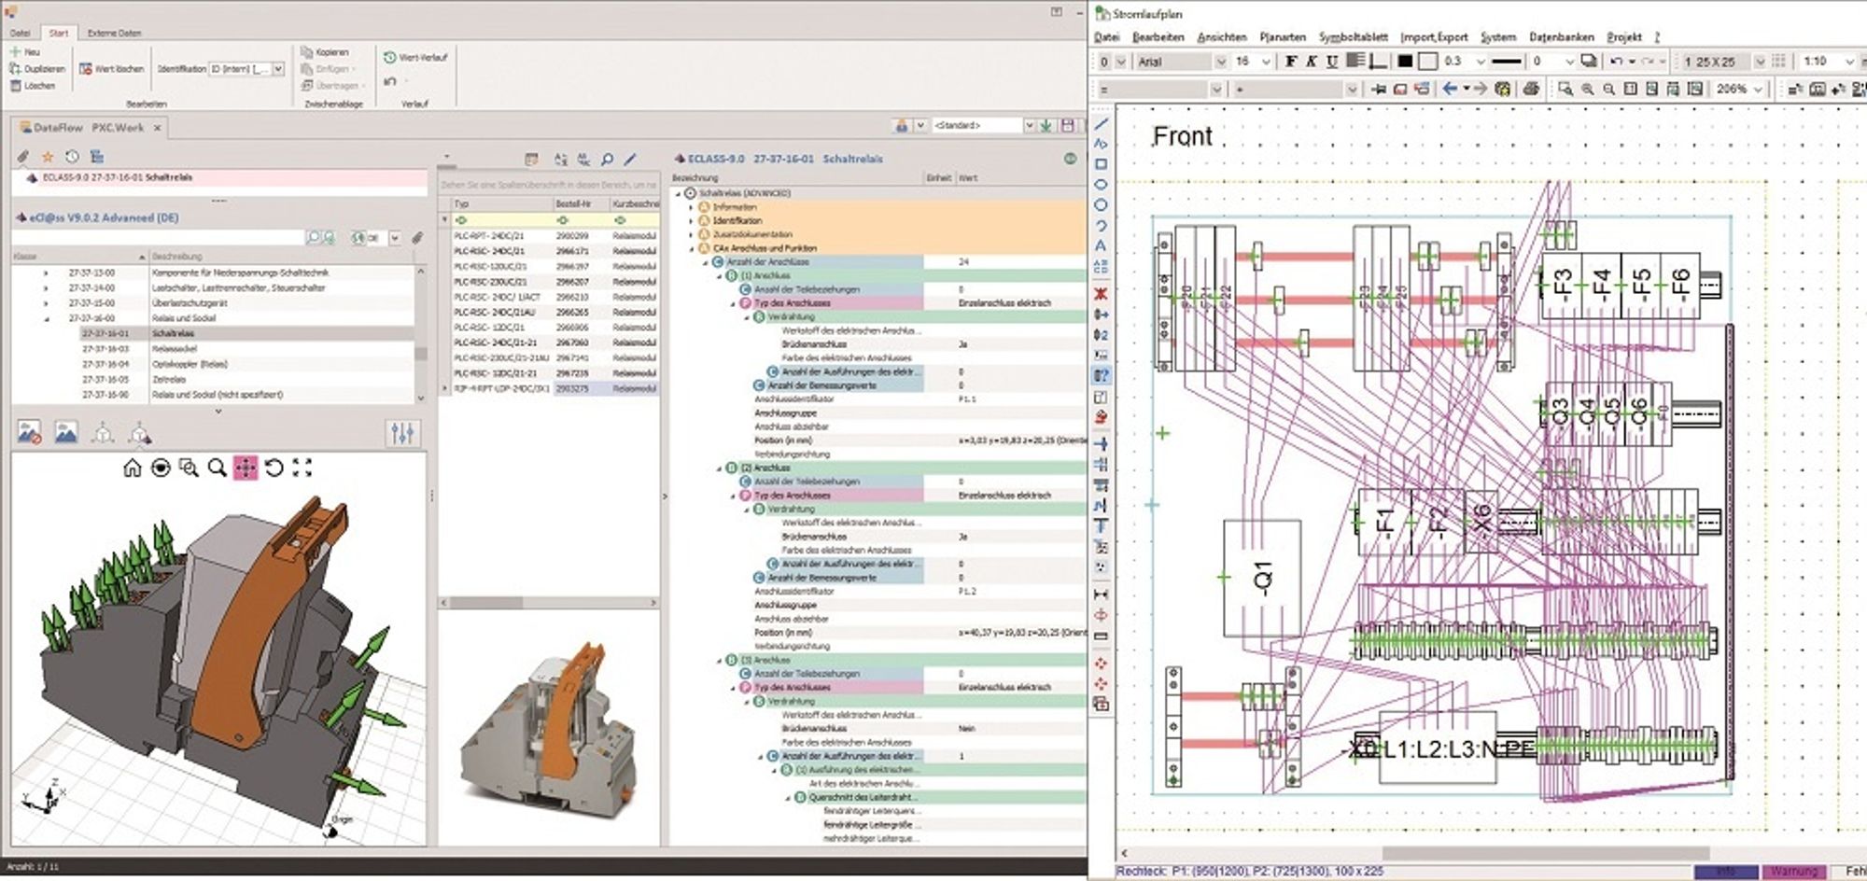Screen dimensions: 1867x881
Task: Click the pencil edit icon above product table
Action: (x=630, y=160)
